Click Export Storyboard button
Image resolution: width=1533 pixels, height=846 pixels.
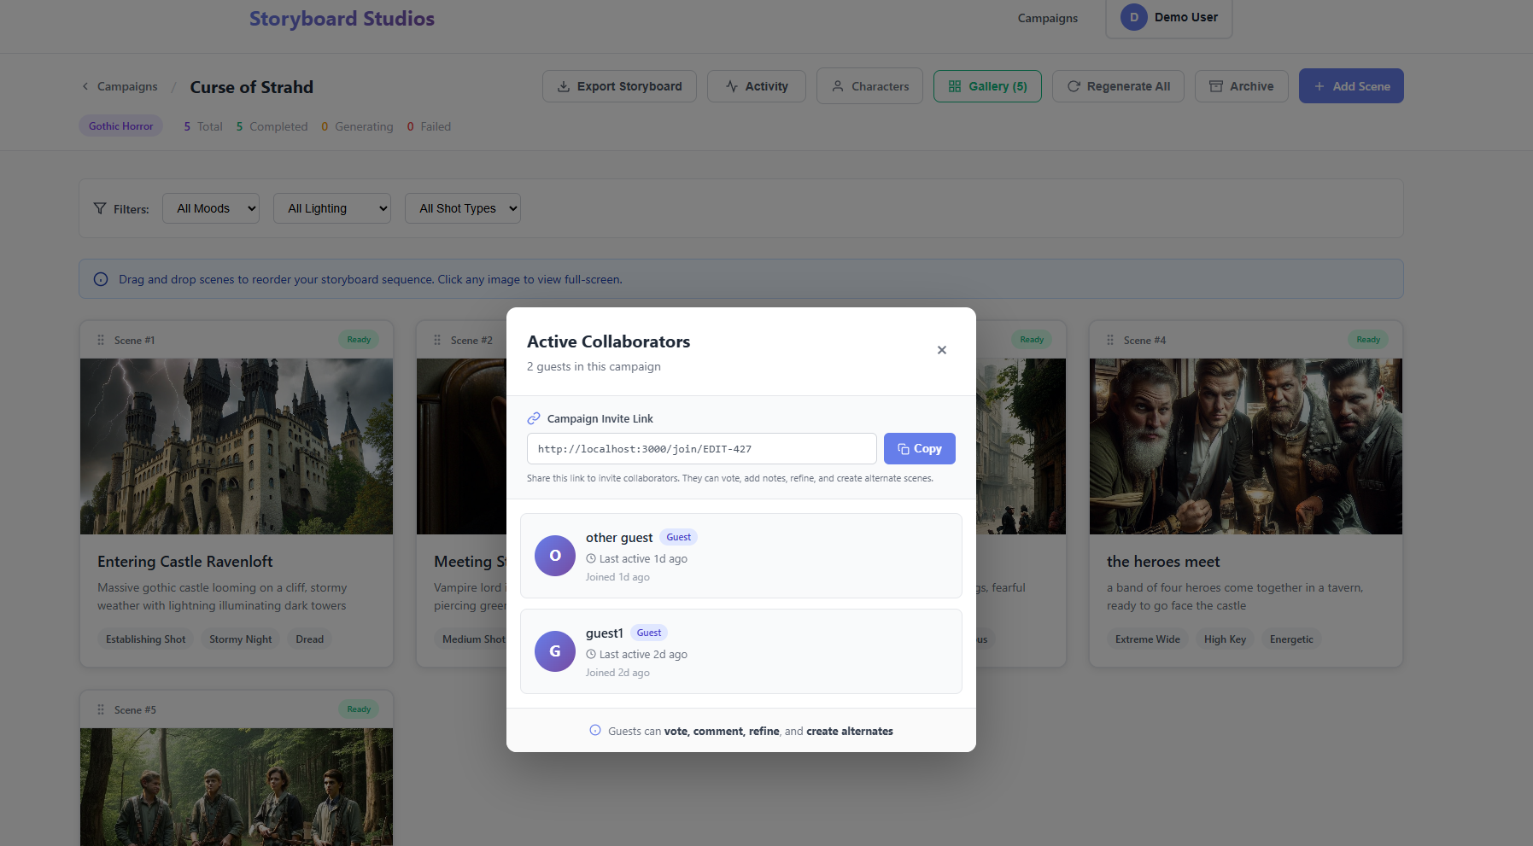click(x=619, y=86)
